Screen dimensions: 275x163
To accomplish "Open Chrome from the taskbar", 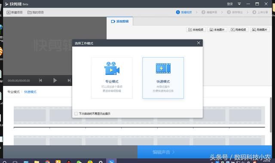I will pyautogui.click(x=47, y=161).
